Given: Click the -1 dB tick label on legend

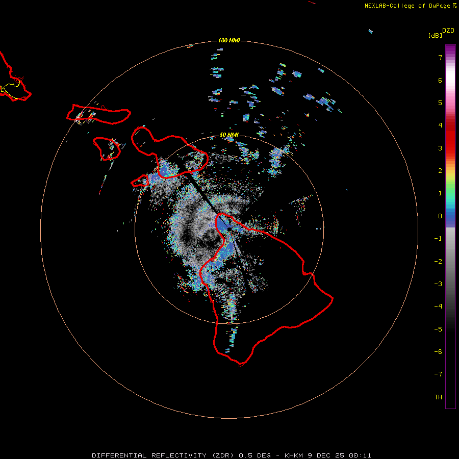Looking at the screenshot, I should [438, 239].
